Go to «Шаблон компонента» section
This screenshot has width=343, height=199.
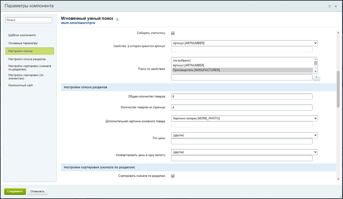click(x=22, y=35)
